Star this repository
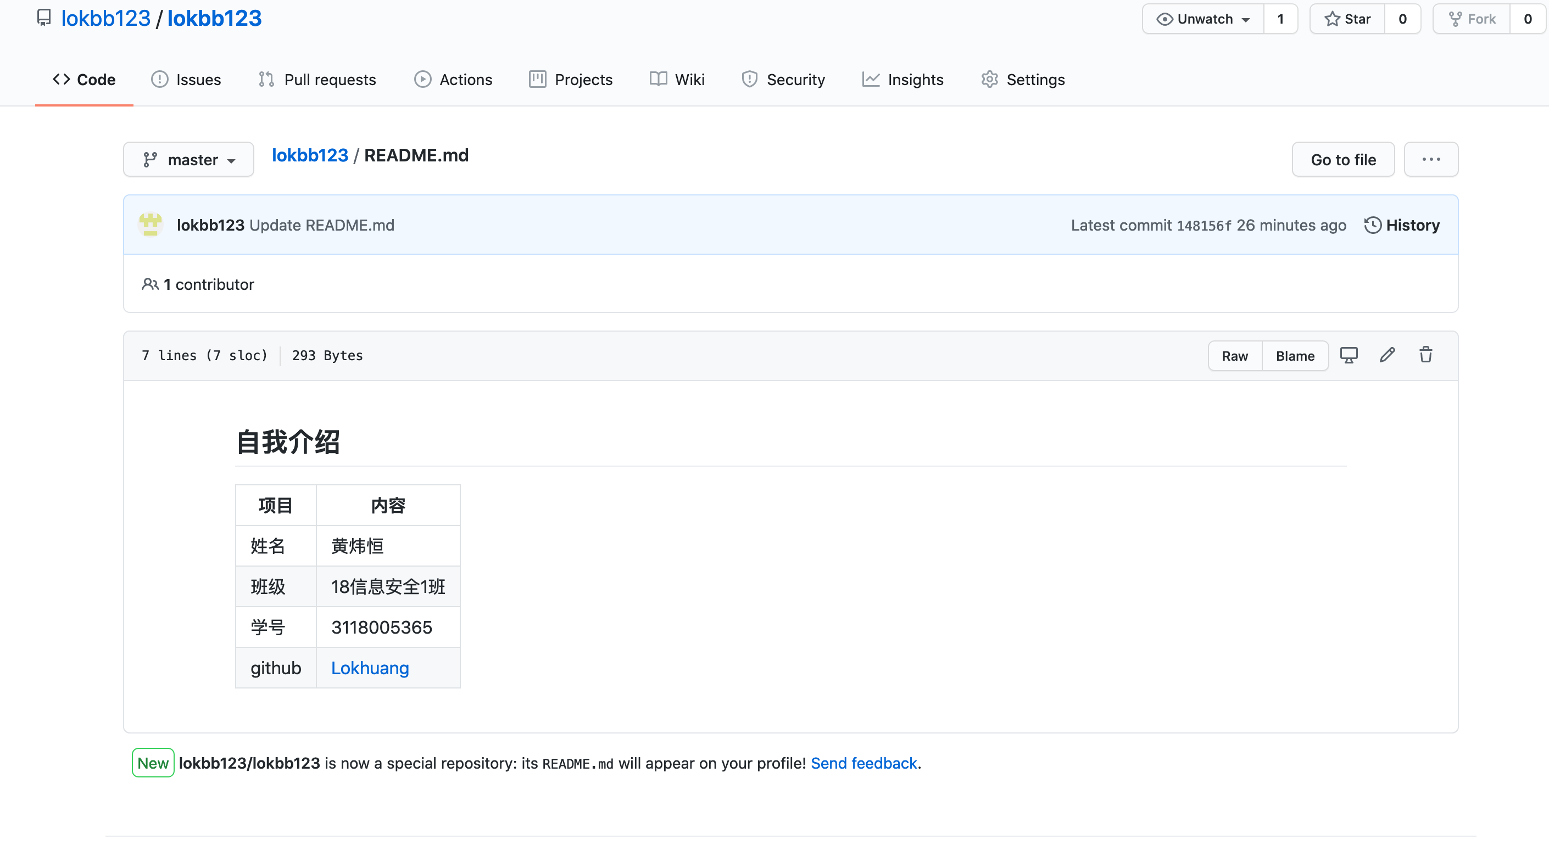Screen dimensions: 1549x851 [1347, 19]
